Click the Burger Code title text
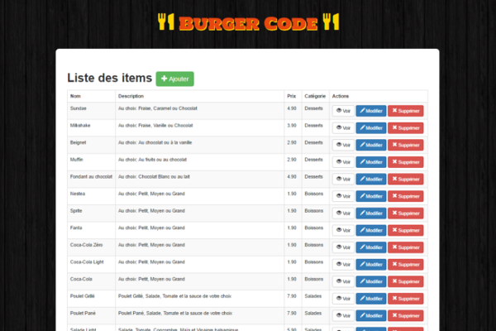The width and height of the screenshot is (496, 331). tap(248, 22)
